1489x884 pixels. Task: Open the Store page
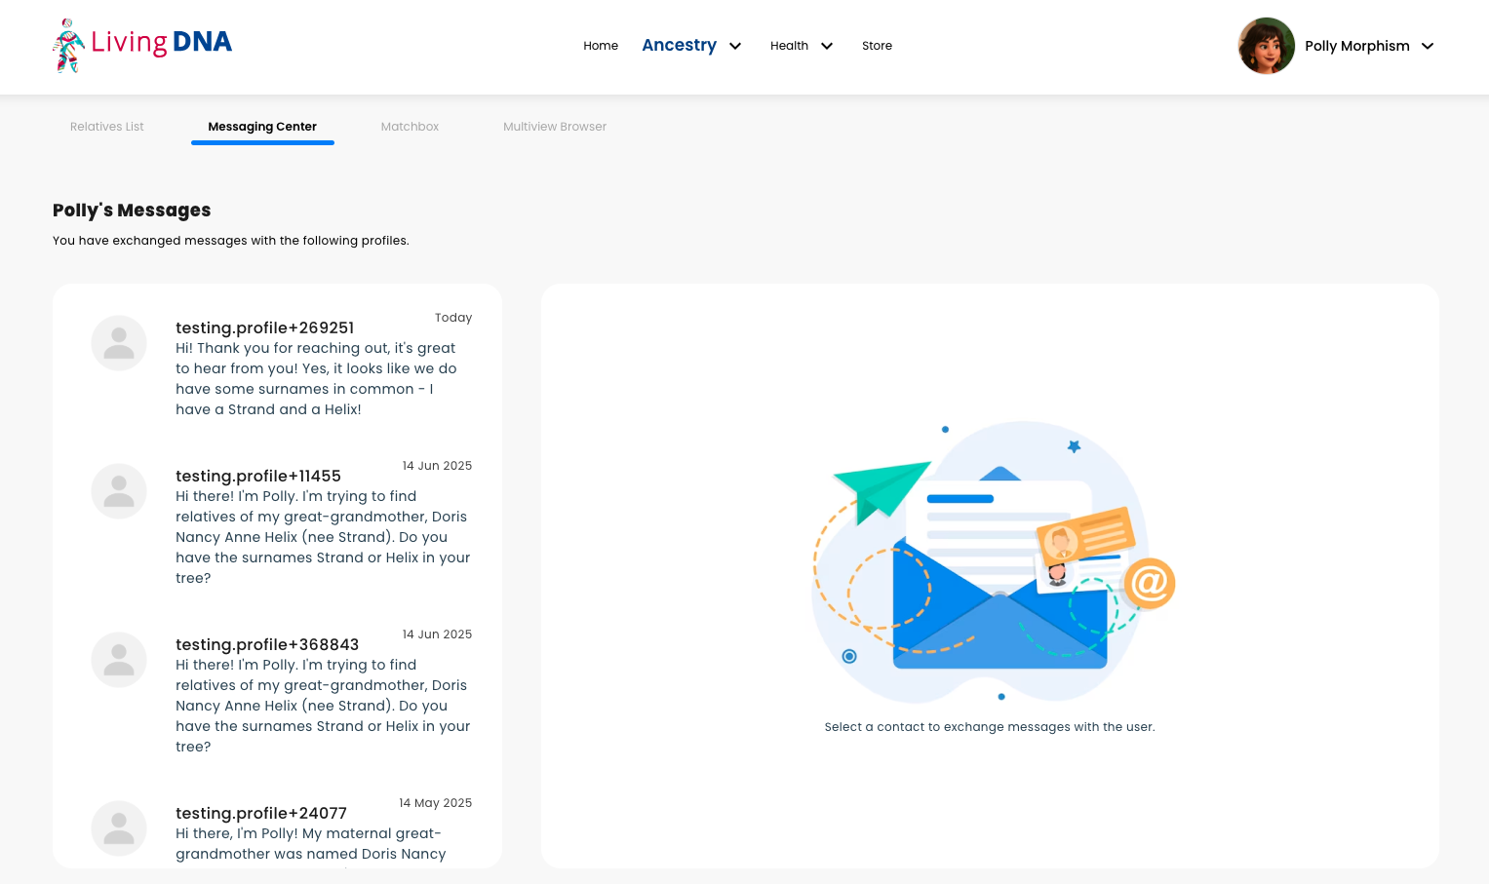(x=877, y=46)
